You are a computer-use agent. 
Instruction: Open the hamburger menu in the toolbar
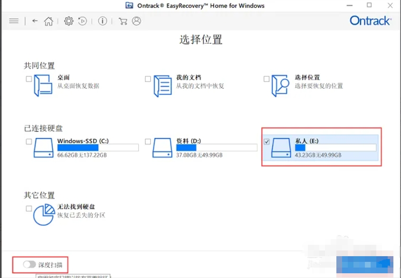click(14, 21)
